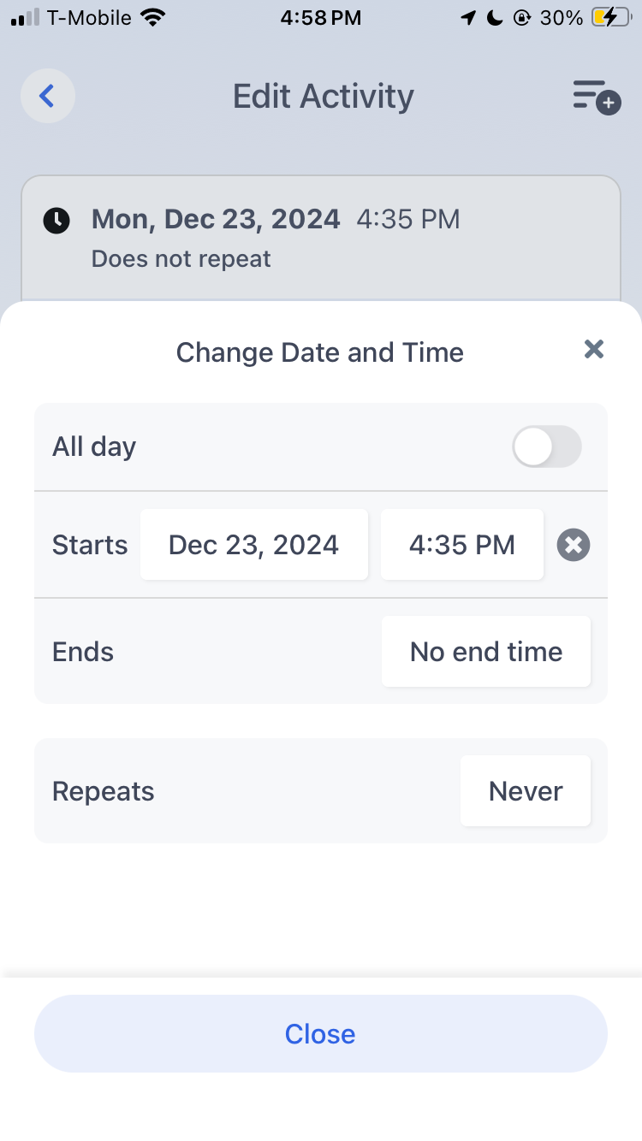The width and height of the screenshot is (642, 1141).
Task: Open the 4:35 PM start time picker
Action: click(462, 545)
